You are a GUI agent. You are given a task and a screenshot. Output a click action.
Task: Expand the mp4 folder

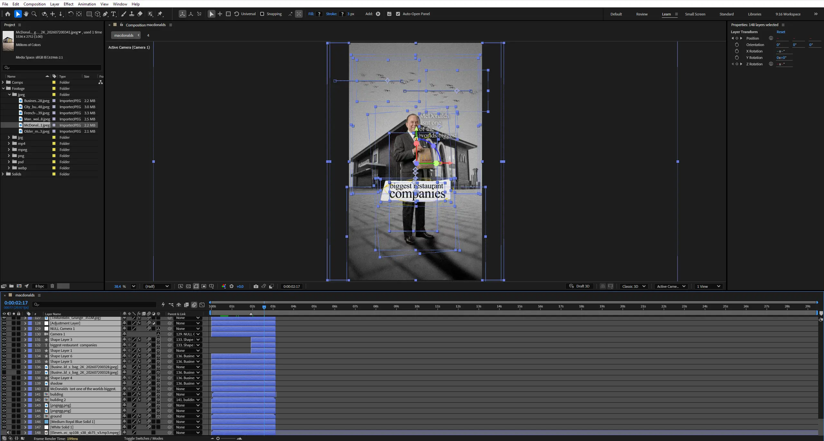[x=9, y=144]
